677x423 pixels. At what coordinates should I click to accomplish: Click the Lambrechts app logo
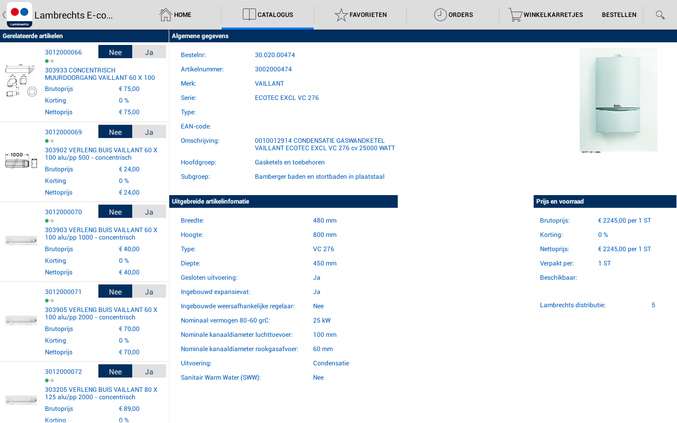[x=20, y=15]
